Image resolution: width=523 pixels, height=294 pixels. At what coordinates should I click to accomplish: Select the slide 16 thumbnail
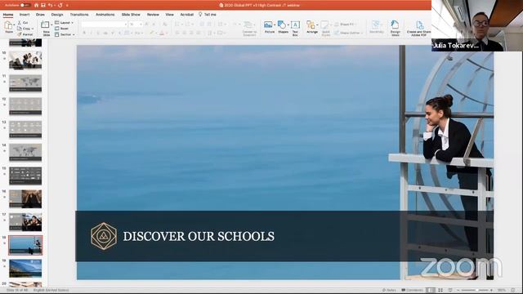click(25, 198)
